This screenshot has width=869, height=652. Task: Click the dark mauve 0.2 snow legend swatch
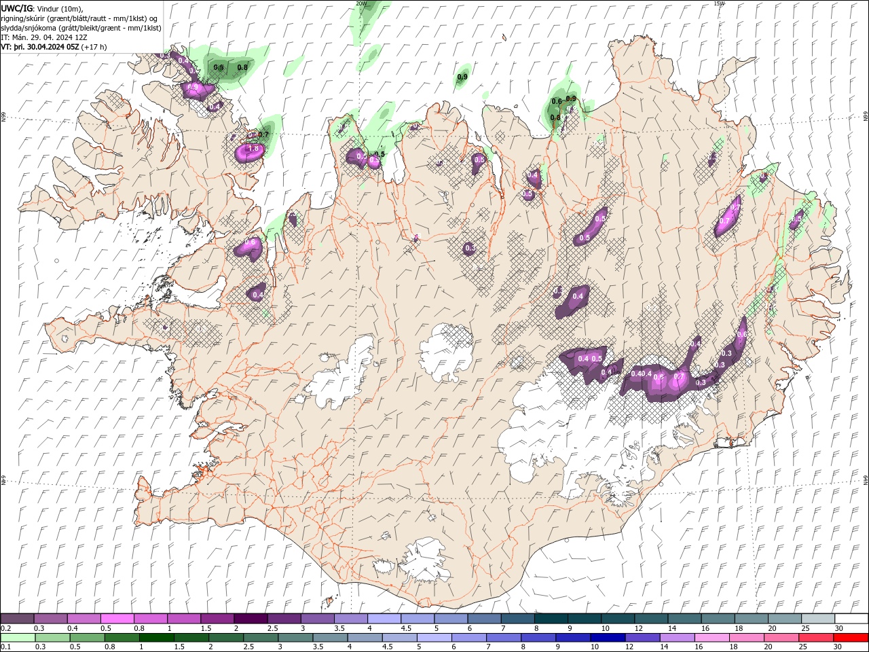pos(18,619)
